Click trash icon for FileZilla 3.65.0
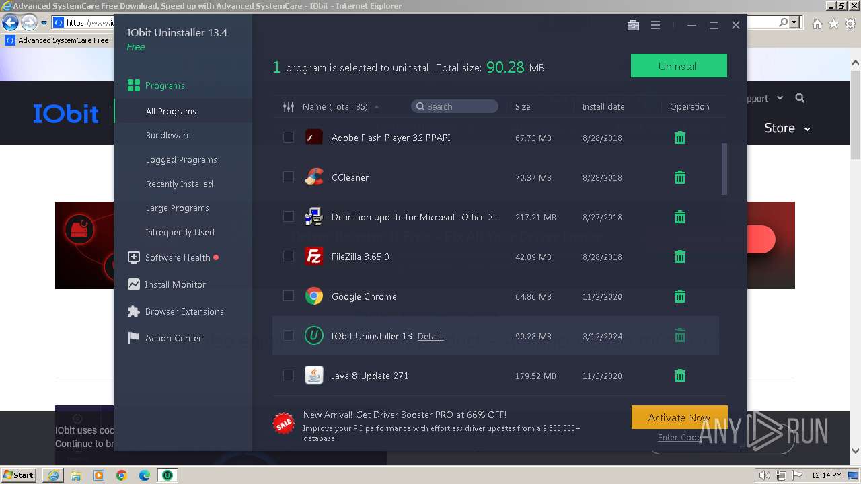The height and width of the screenshot is (484, 861). tap(680, 257)
